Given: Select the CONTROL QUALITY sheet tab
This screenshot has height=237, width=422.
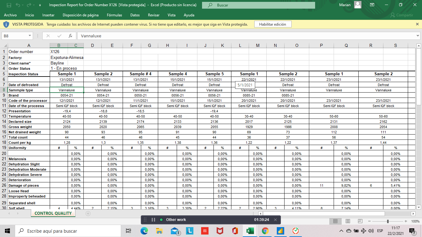Looking at the screenshot, I should [x=53, y=213].
